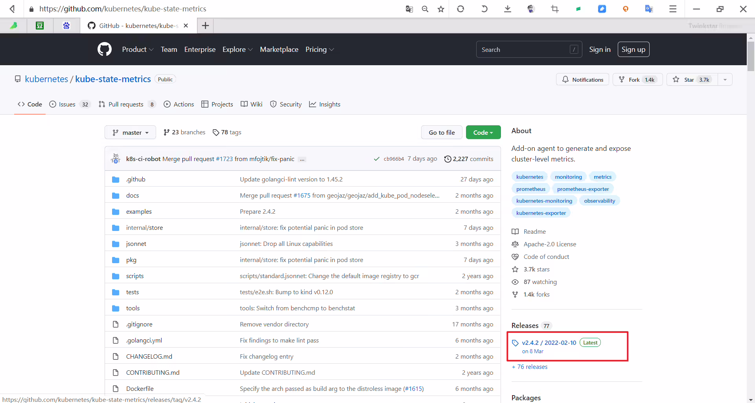Open a new browser tab
755x403 pixels.
205,26
